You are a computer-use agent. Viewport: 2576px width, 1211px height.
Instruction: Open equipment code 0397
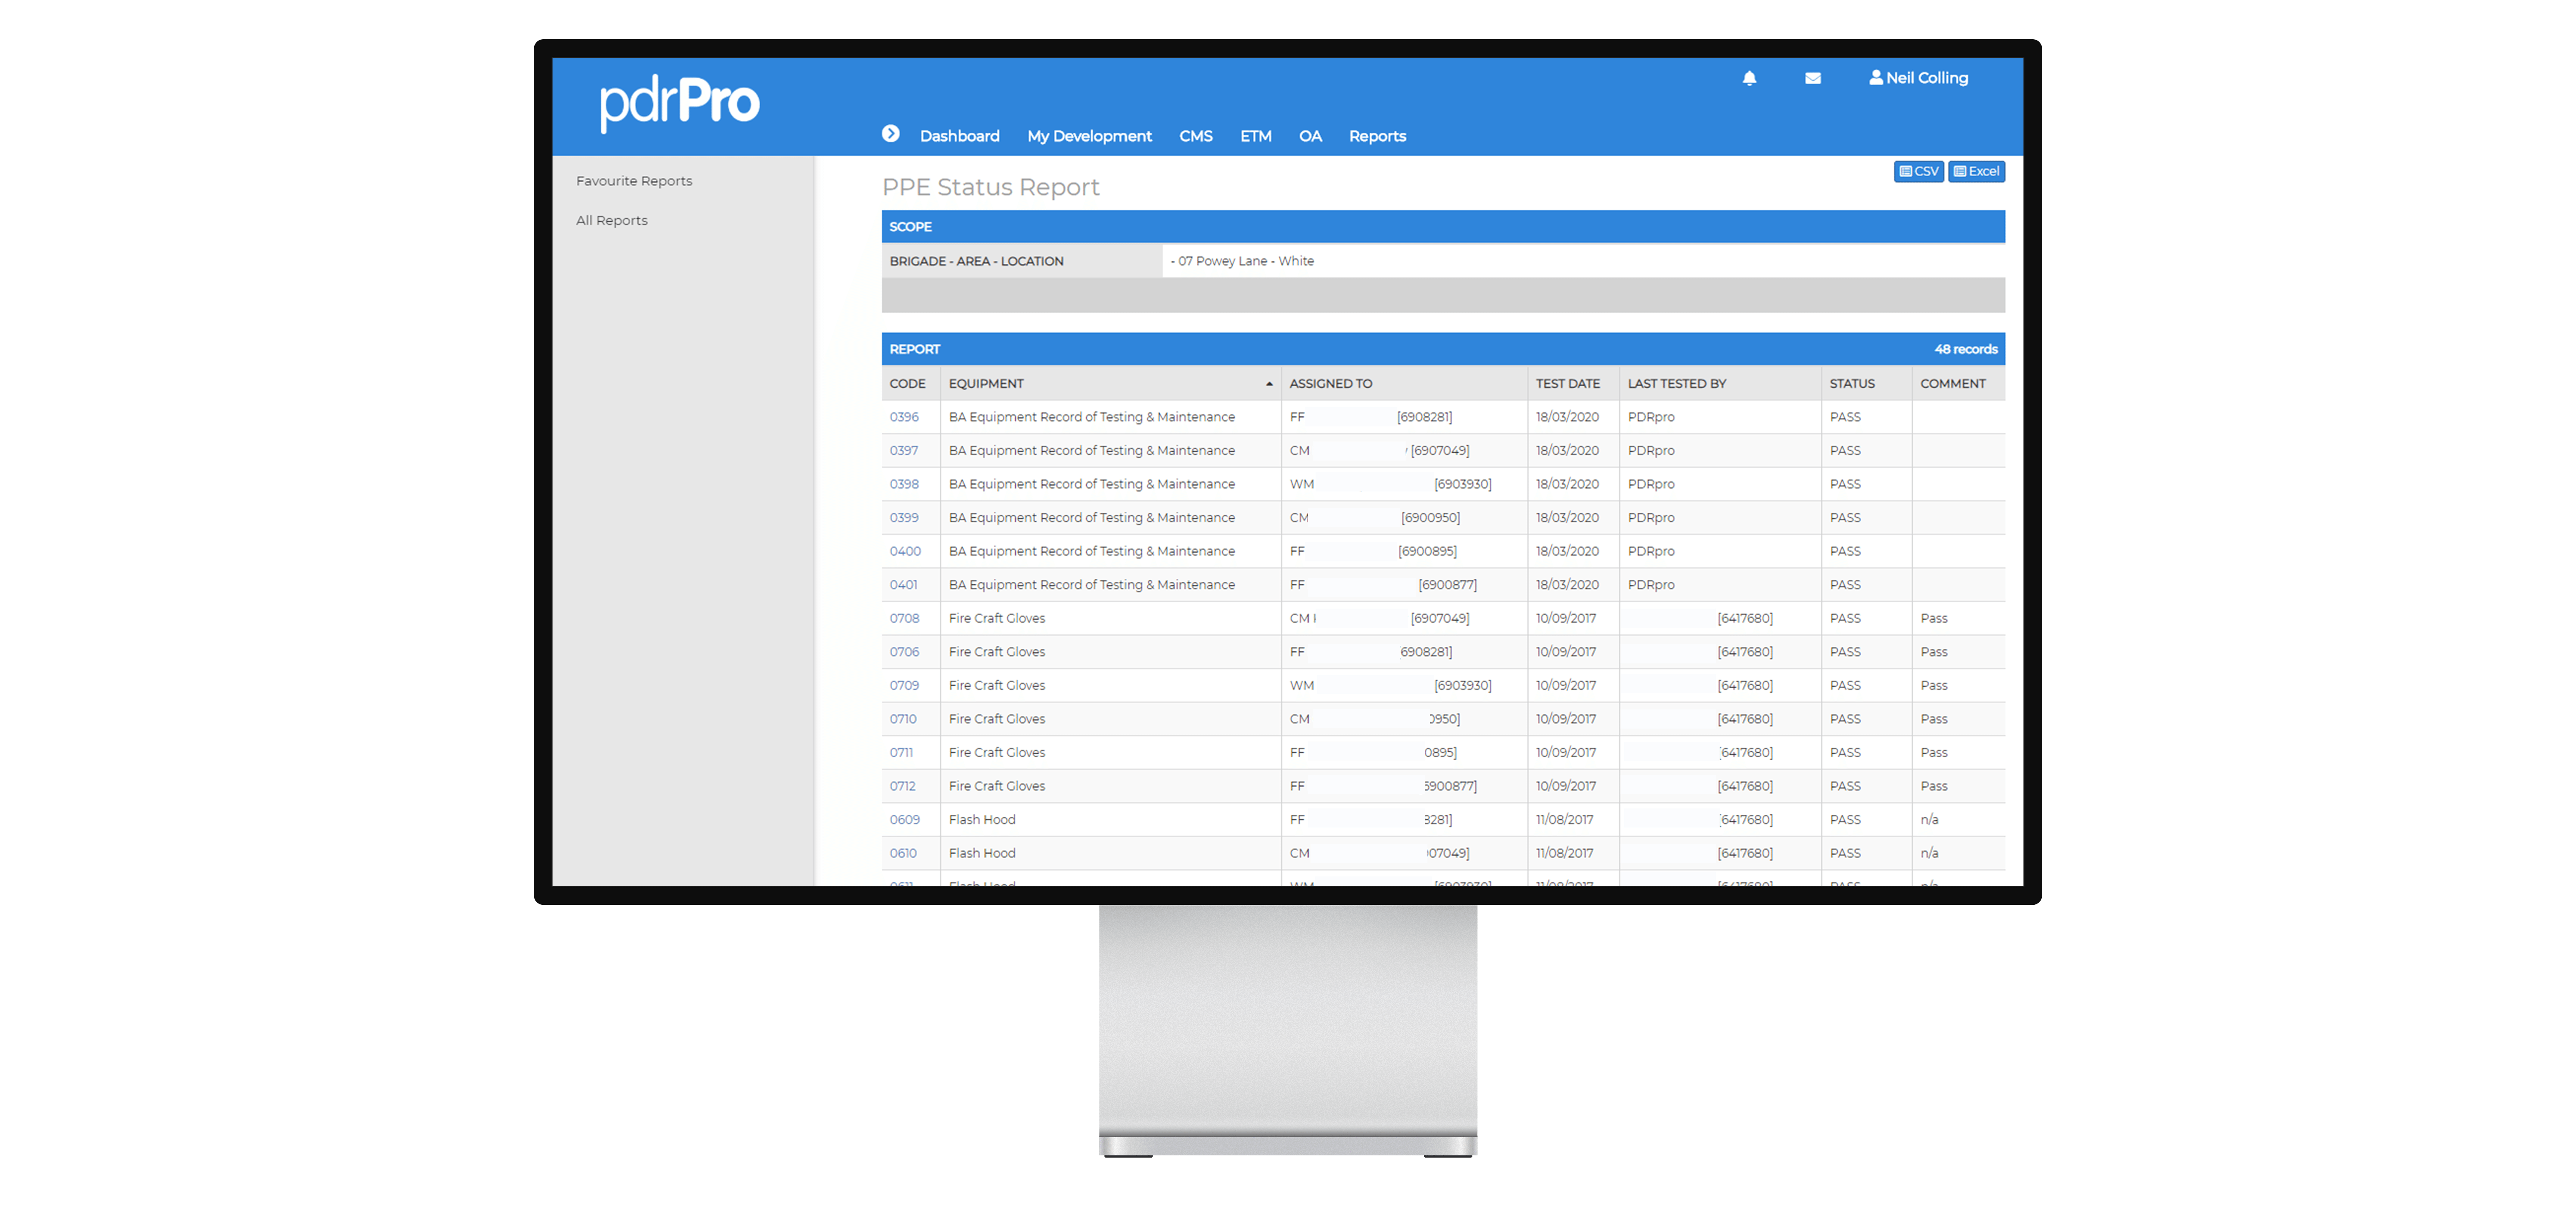click(903, 451)
